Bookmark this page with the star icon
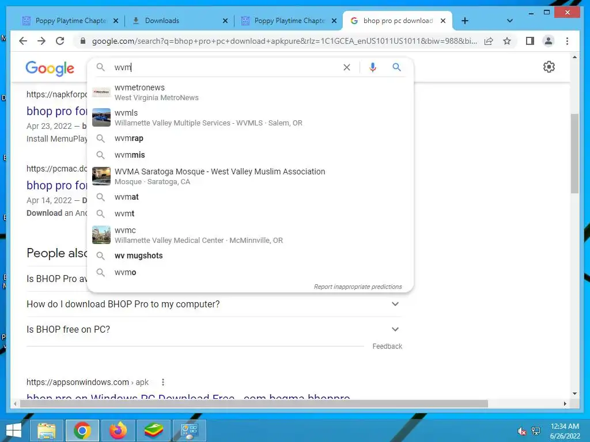 (x=507, y=41)
